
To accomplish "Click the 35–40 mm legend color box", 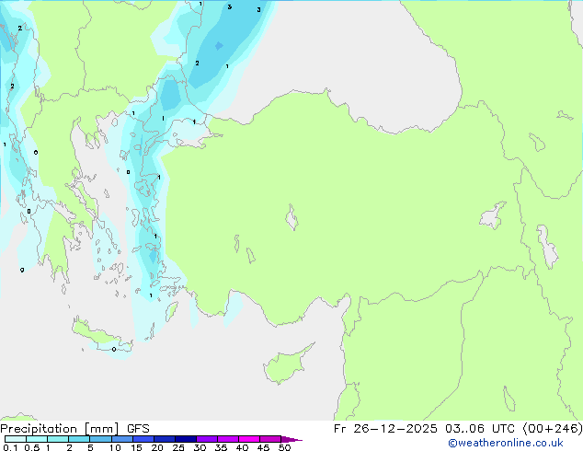I will tap(228, 439).
